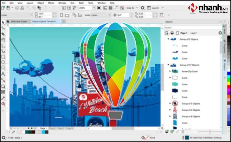Click the Import icon

pos(64,8)
